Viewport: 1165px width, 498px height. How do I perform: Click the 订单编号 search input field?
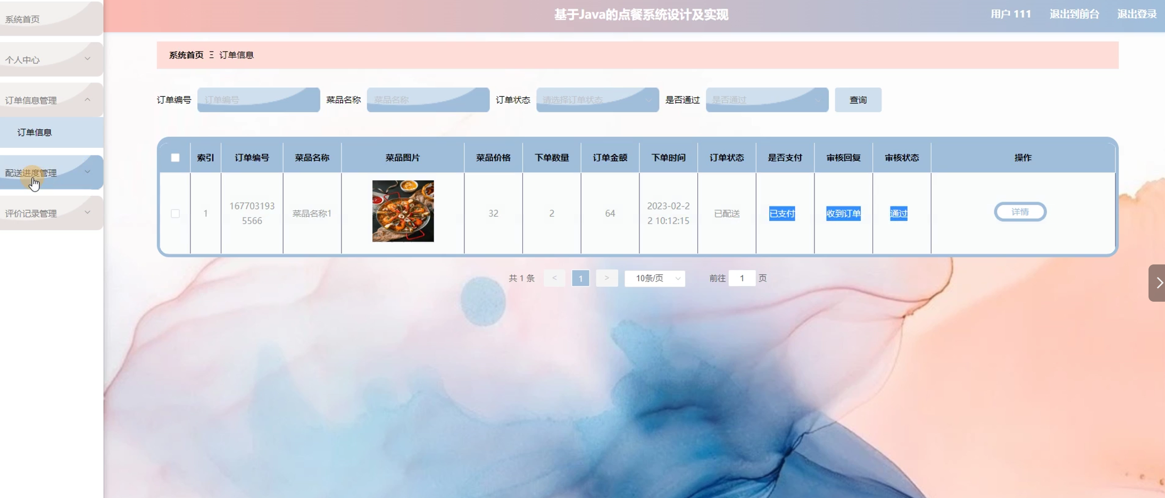coord(259,100)
